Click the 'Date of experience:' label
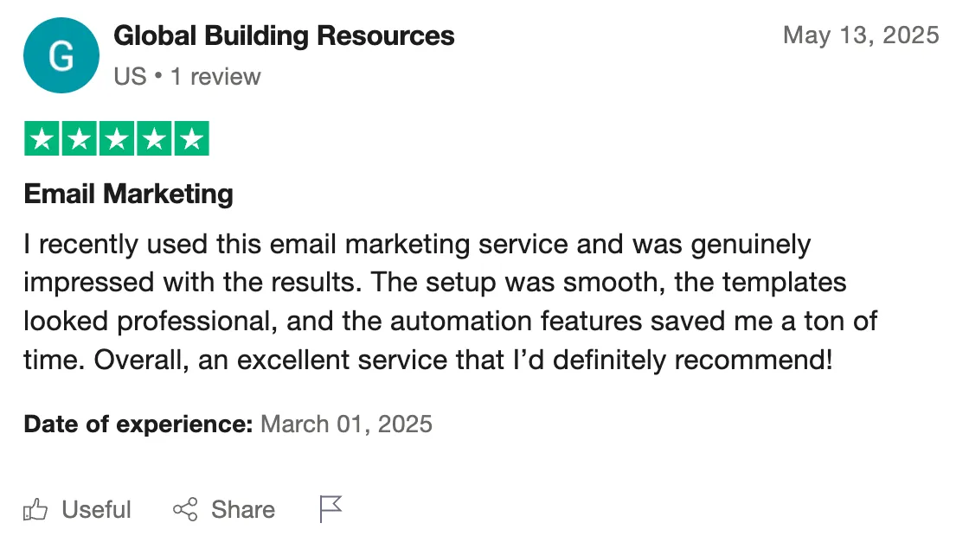This screenshot has width=969, height=555. [138, 424]
